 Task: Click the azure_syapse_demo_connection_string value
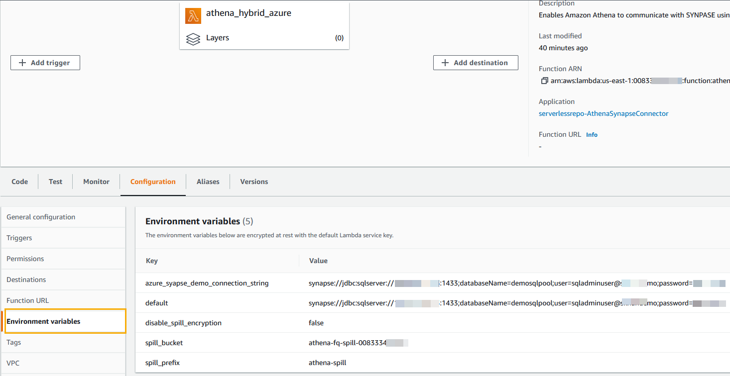coord(517,283)
